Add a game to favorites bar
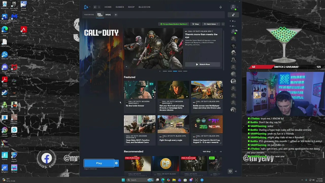Screen dimensions: 325x183 (116, 15)
